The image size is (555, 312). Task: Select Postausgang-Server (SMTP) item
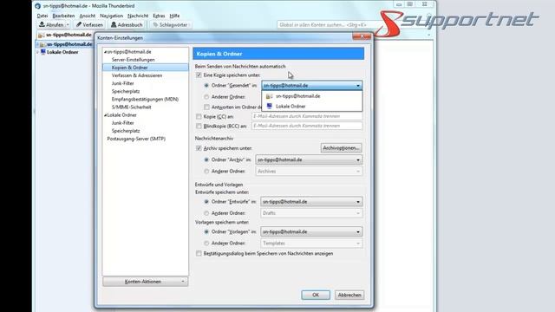[x=136, y=139]
